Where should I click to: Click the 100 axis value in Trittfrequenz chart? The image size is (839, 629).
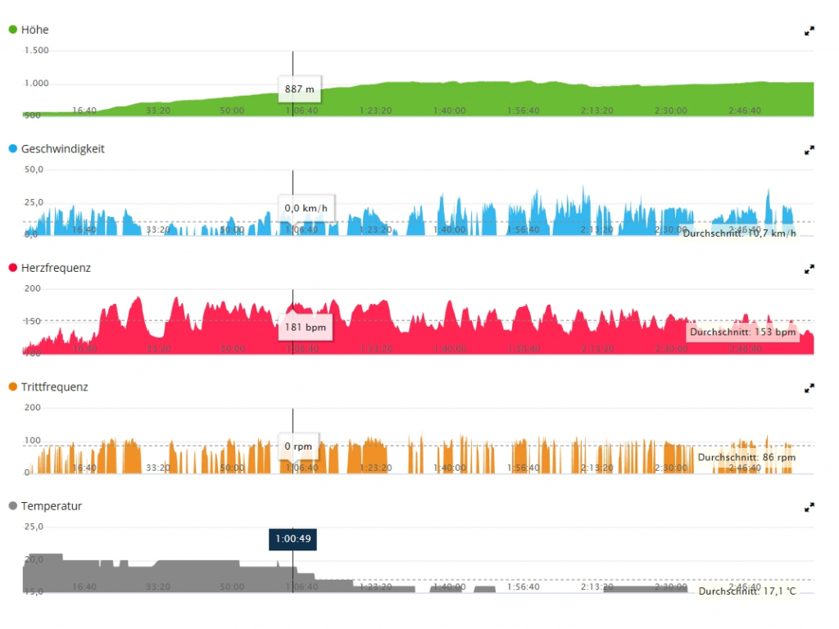coord(33,441)
